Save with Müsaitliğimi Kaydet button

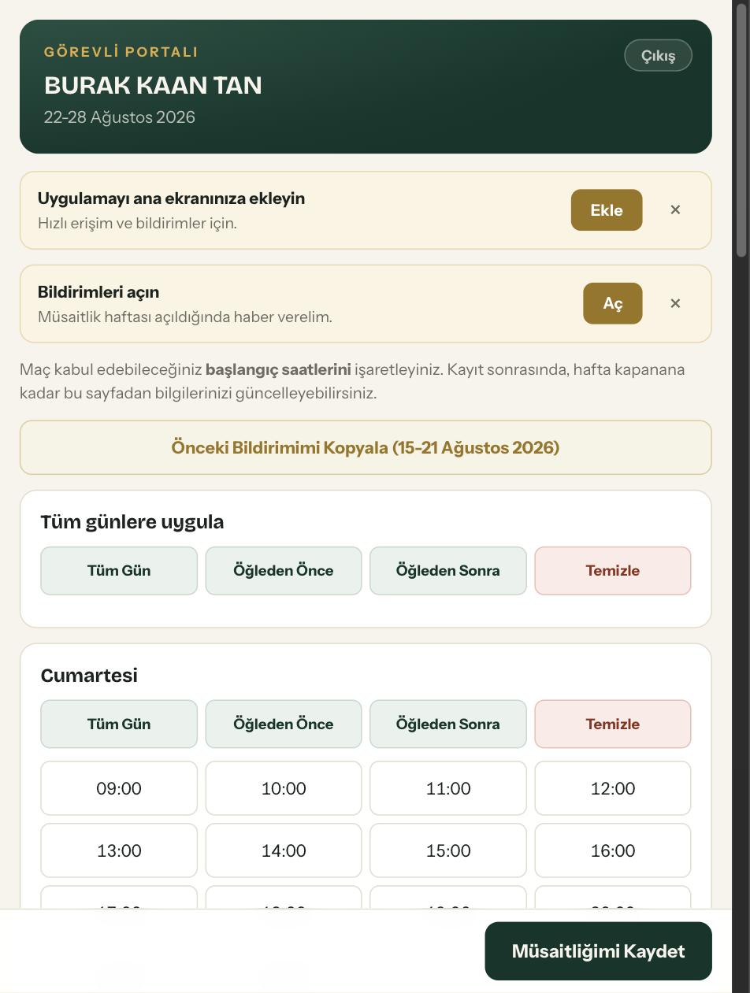[x=599, y=951]
